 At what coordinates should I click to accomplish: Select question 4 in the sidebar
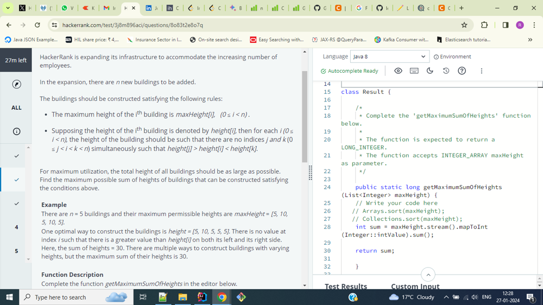point(16,227)
